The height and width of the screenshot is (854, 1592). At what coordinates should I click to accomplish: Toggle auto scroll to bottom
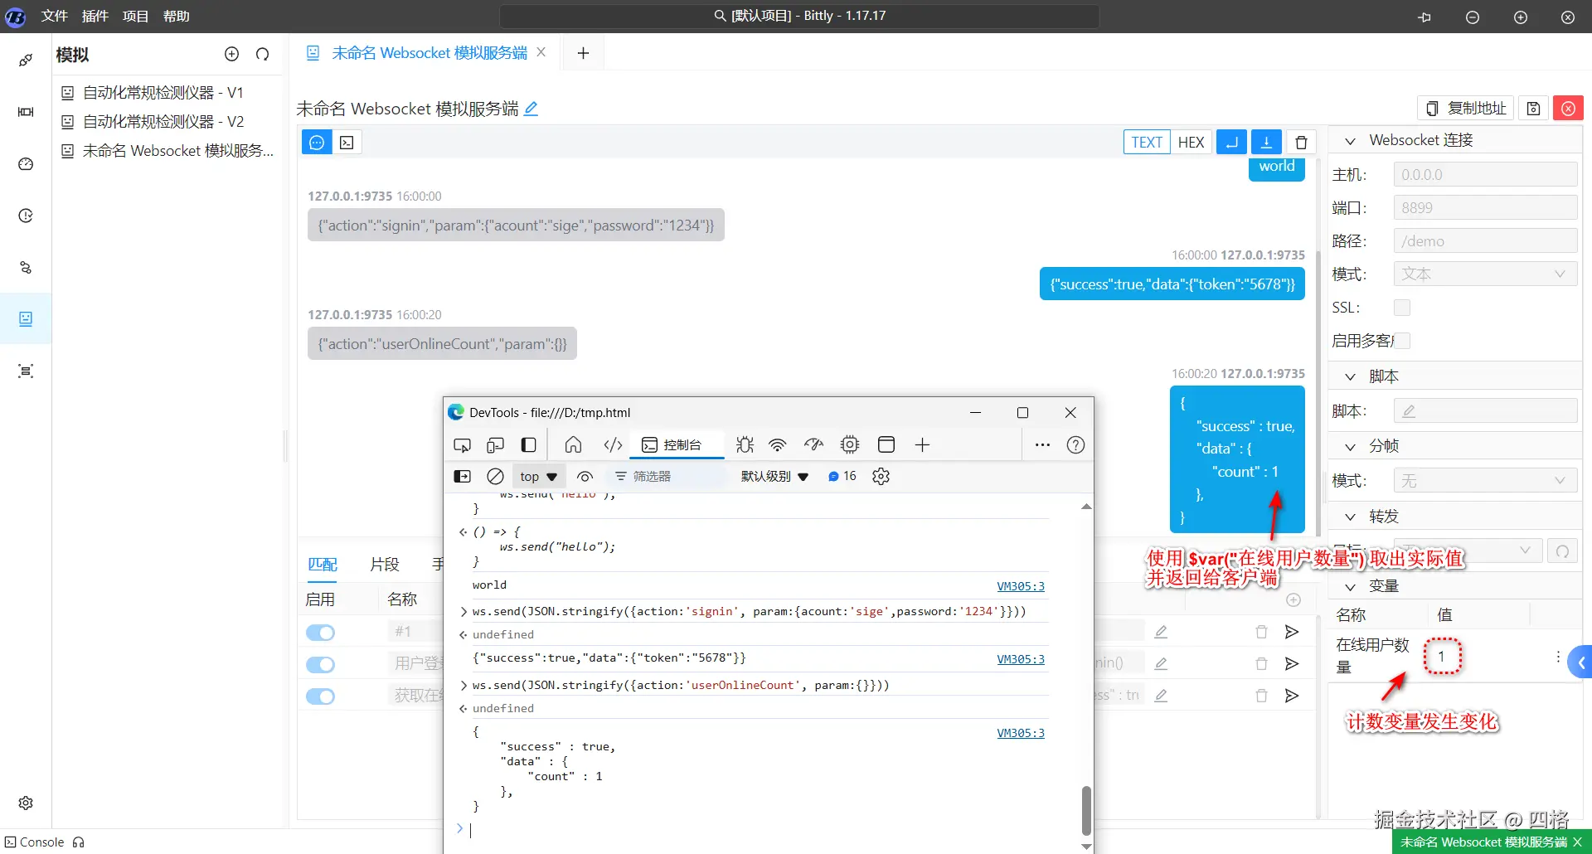point(1266,143)
